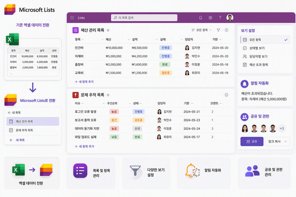Create a list with '새 목록'

tap(17, 140)
